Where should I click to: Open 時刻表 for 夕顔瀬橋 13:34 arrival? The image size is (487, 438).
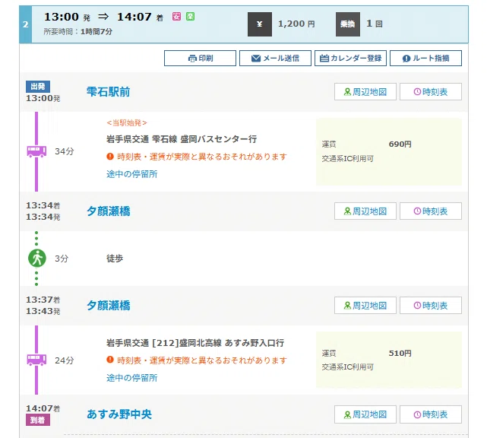pyautogui.click(x=431, y=211)
